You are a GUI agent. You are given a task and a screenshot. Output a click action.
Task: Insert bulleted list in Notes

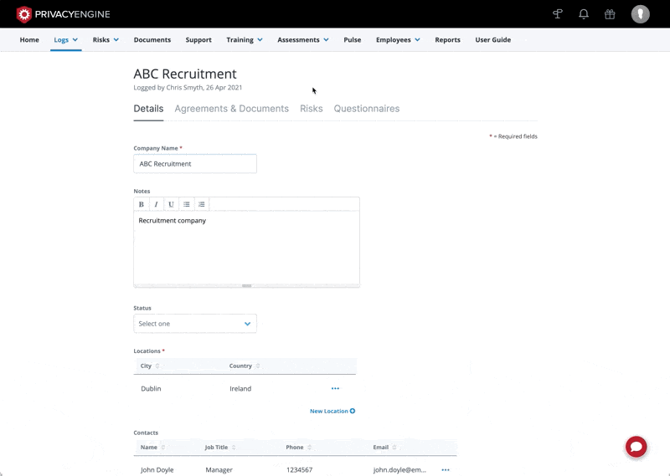[186, 204]
